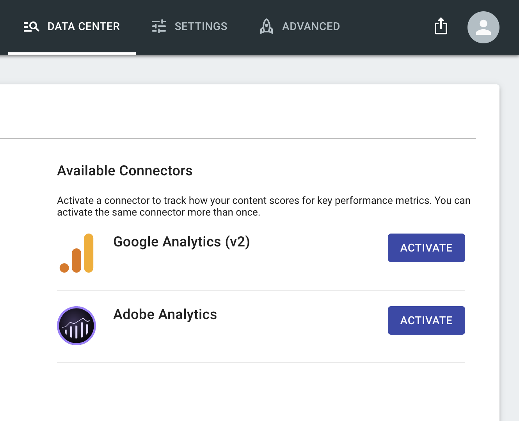Click the share export icon
The width and height of the screenshot is (519, 421).
point(441,26)
